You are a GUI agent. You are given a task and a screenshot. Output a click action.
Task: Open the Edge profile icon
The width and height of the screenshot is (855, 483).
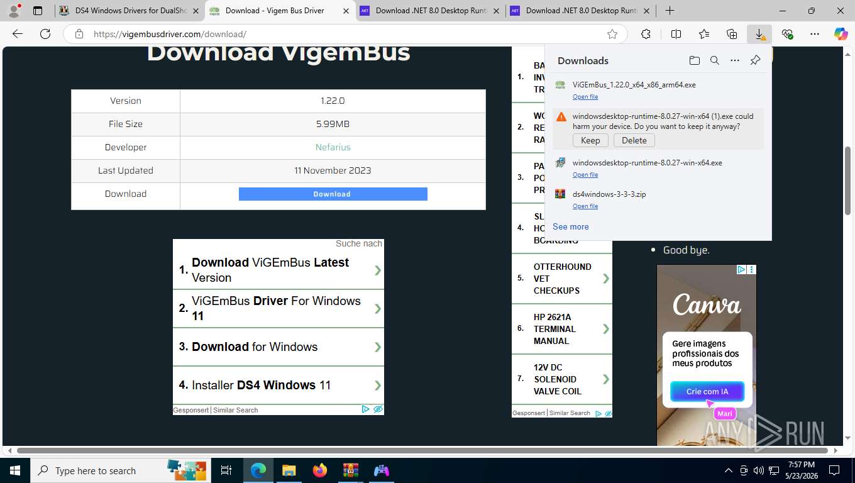coord(13,11)
